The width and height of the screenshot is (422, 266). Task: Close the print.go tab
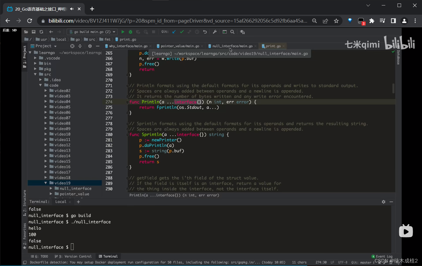[284, 46]
